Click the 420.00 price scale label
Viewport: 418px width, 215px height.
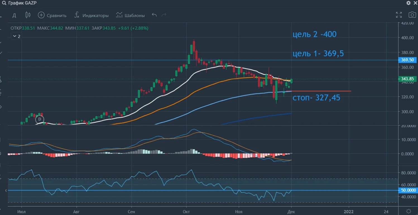pyautogui.click(x=407, y=23)
